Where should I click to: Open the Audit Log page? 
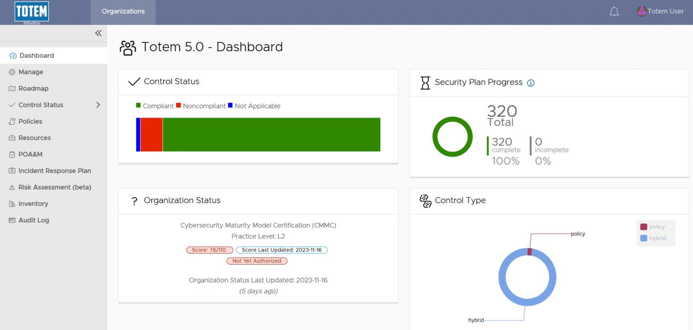pos(33,220)
